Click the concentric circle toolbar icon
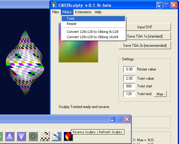The image size is (179, 144). click(x=33, y=136)
